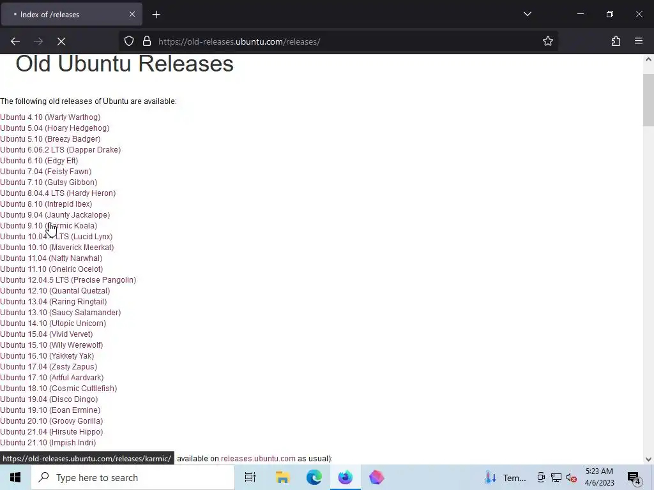This screenshot has height=490, width=654.
Task: Launch File Explorer from the taskbar
Action: (x=282, y=477)
